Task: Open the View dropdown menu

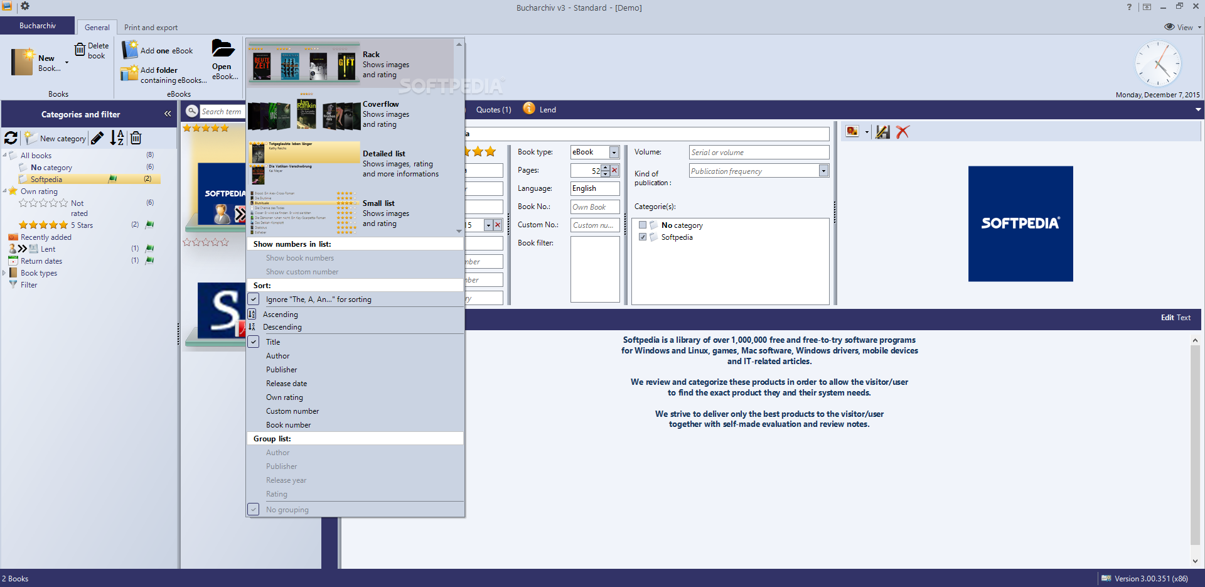Action: pos(1182,27)
